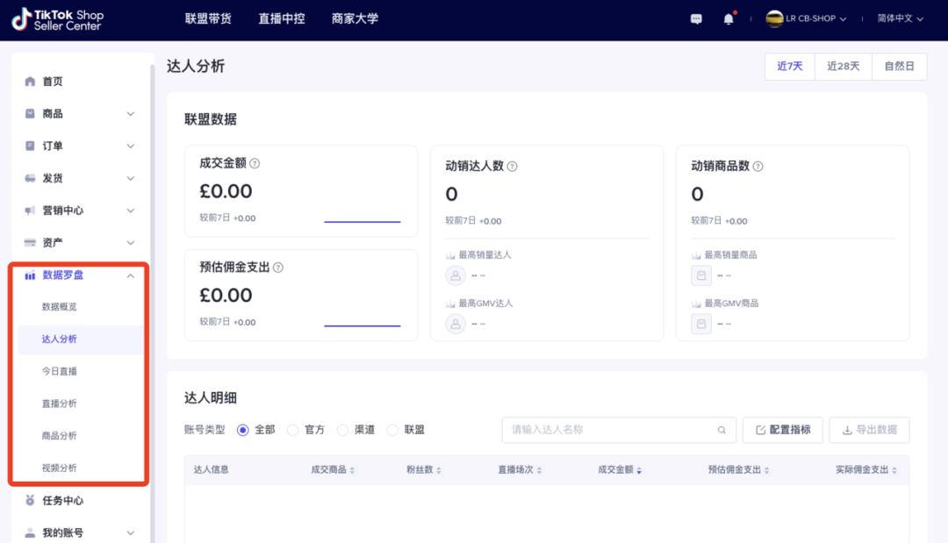Click the 导出数据 button

[x=869, y=430]
